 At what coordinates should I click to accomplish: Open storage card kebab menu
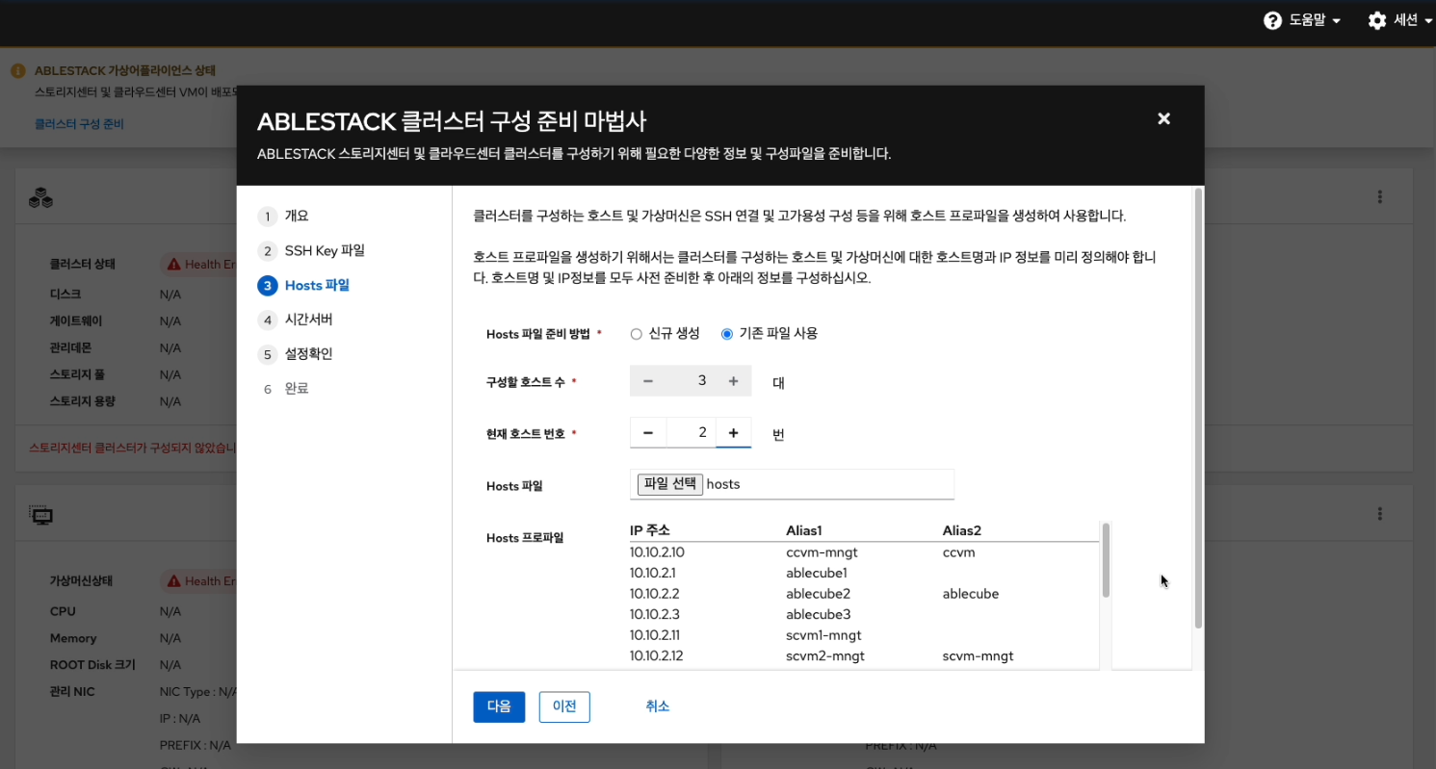click(x=1380, y=196)
